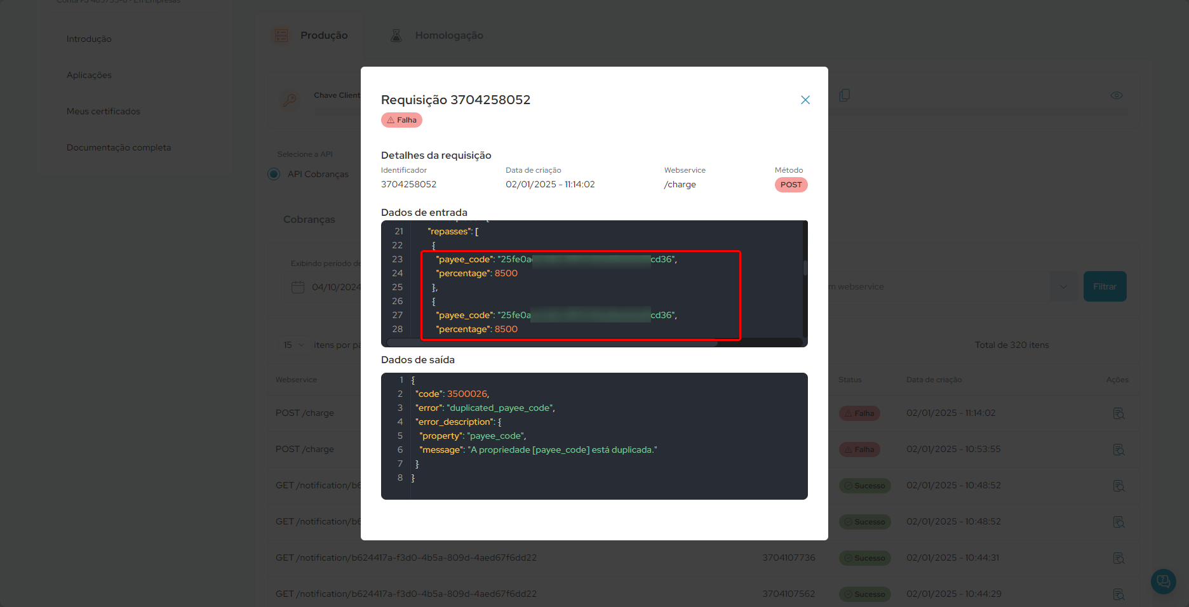Close the Requisição 3704258052 dialog
The image size is (1189, 607).
point(805,100)
